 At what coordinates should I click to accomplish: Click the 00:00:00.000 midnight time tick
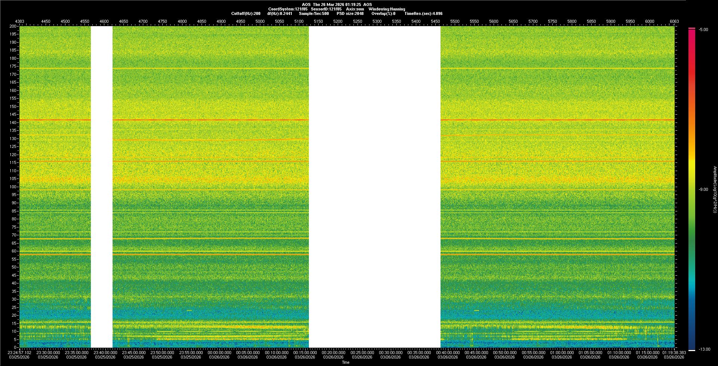coord(219,352)
